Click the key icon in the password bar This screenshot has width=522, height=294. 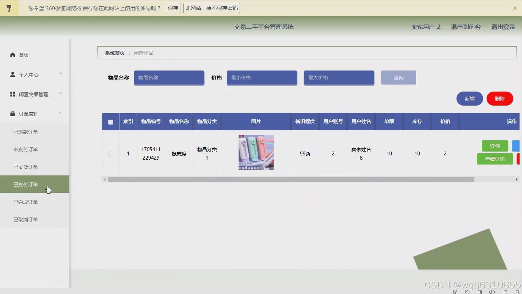[x=9, y=8]
